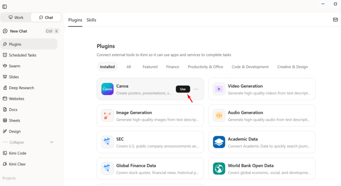Screen dimensions: 341x186
Task: Toggle the sidebar panel icon
Action: (x=5, y=7)
